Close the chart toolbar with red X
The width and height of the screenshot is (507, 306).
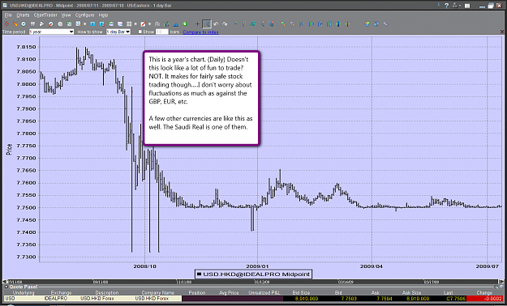click(502, 32)
